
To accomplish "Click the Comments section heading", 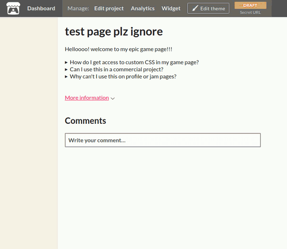I will pyautogui.click(x=86, y=121).
